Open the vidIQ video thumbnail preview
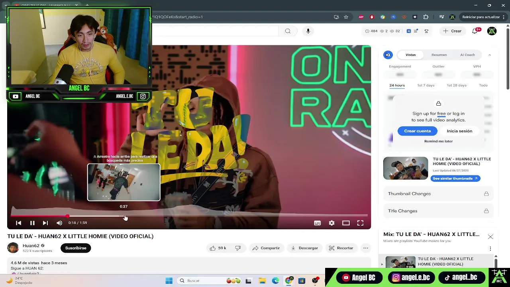The image size is (510, 287). click(x=406, y=168)
